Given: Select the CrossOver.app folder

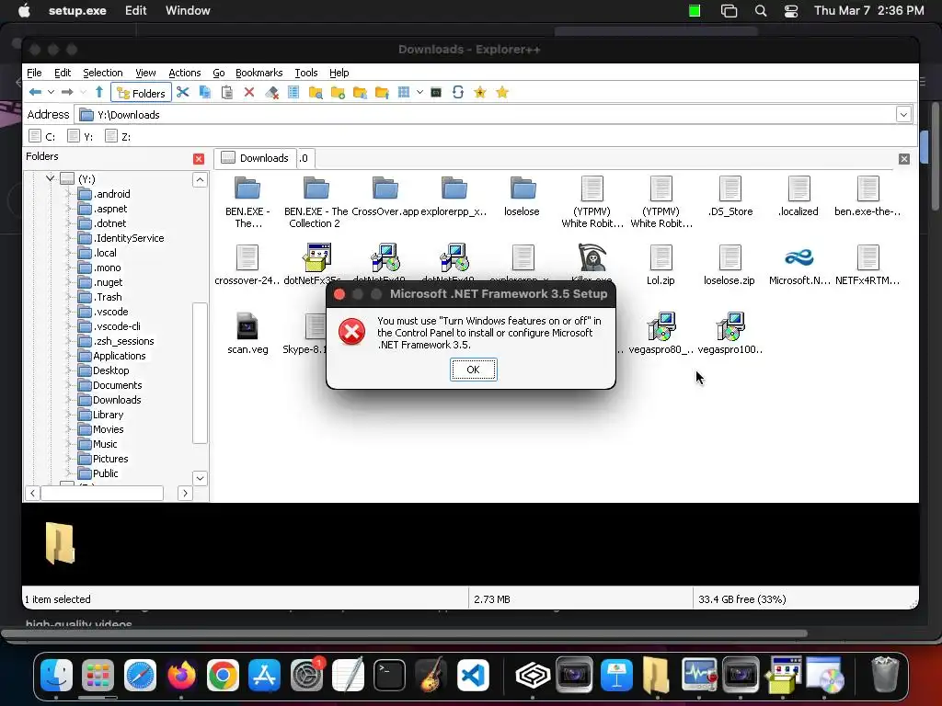Looking at the screenshot, I should pos(385,197).
